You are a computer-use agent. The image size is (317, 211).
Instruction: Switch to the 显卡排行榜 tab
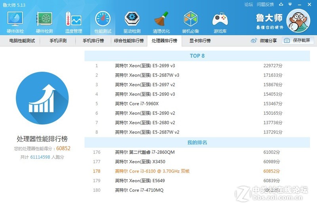pos(200,41)
